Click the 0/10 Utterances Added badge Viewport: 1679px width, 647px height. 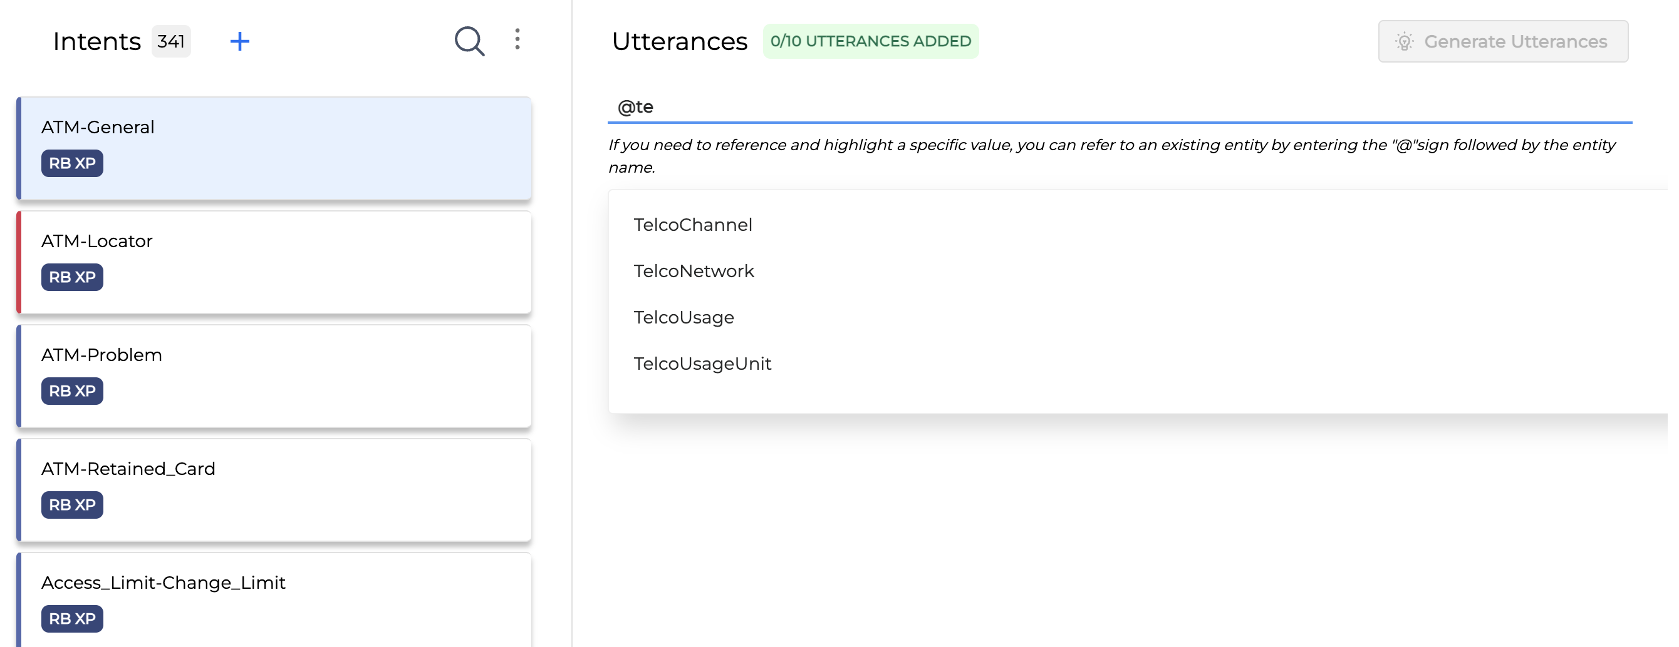pyautogui.click(x=870, y=42)
